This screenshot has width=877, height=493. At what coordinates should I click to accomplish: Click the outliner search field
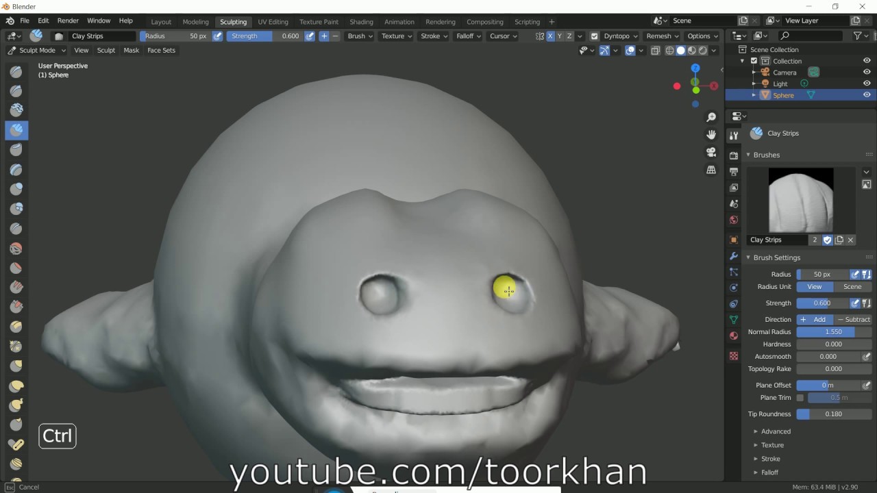(x=811, y=36)
